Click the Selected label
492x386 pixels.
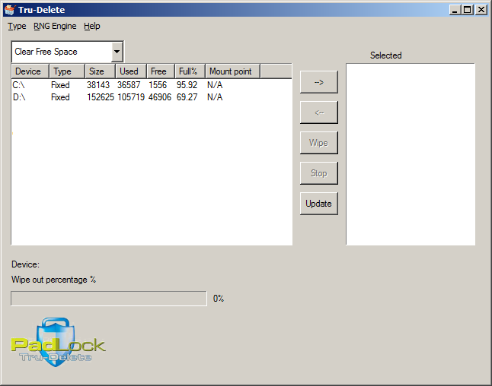[385, 55]
